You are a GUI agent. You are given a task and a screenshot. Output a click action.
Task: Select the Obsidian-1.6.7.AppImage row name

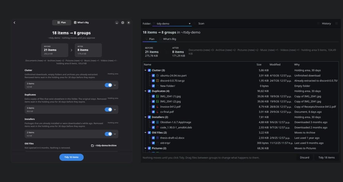click(176, 122)
